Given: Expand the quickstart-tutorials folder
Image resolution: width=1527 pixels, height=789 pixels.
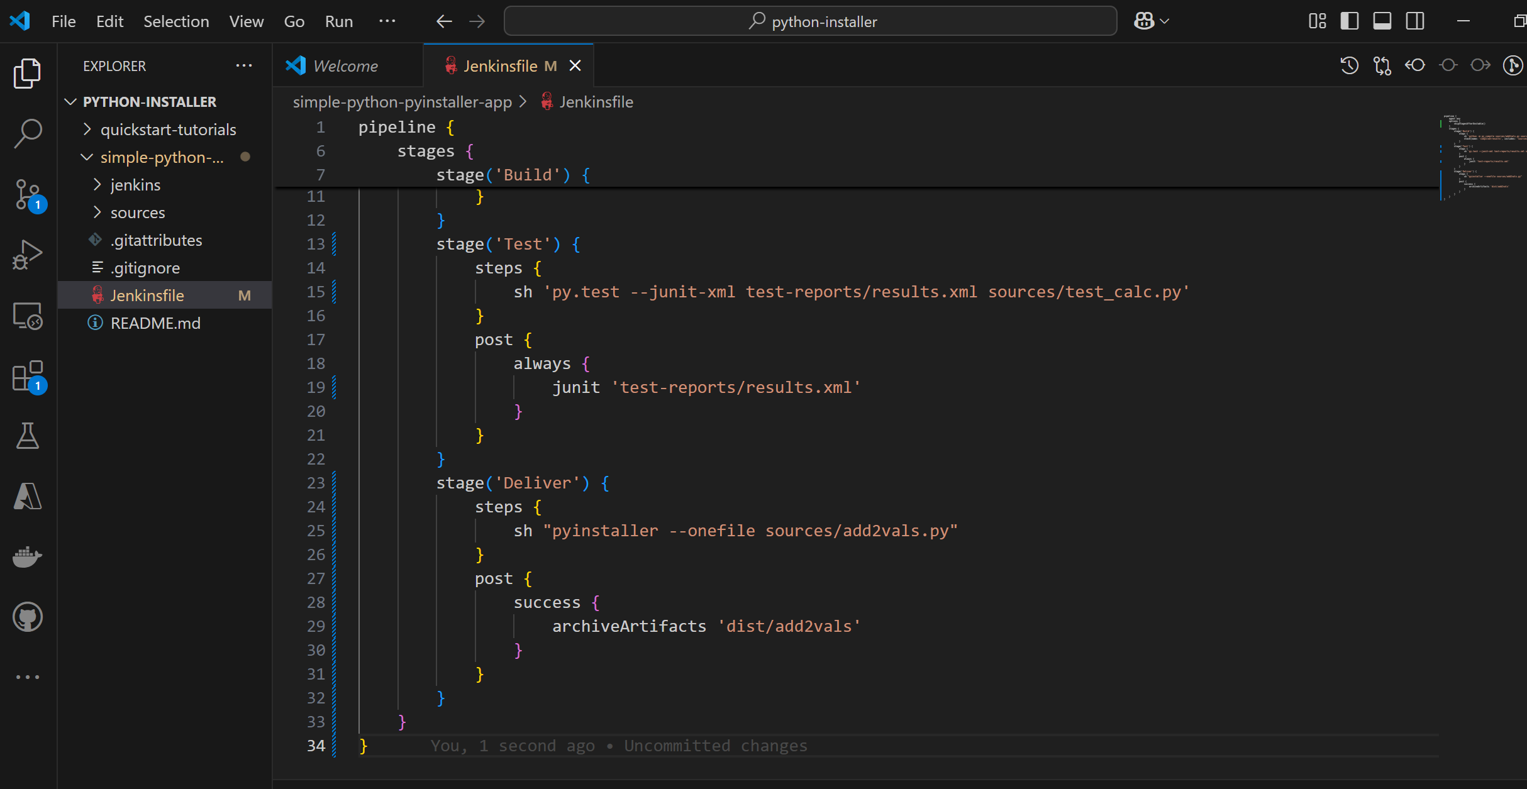Looking at the screenshot, I should tap(87, 130).
